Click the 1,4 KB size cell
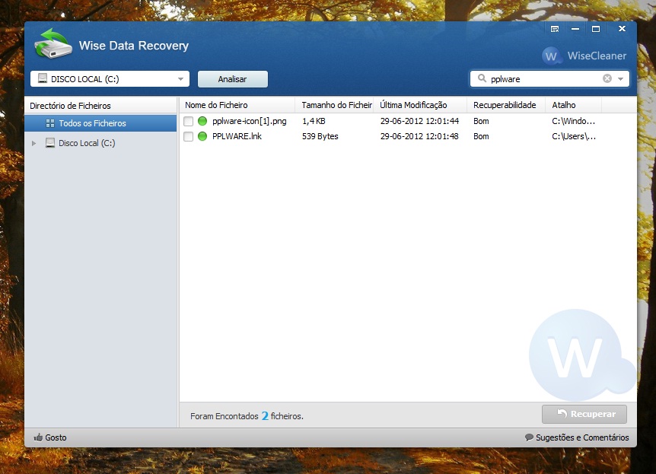The height and width of the screenshot is (474, 656). coord(314,121)
